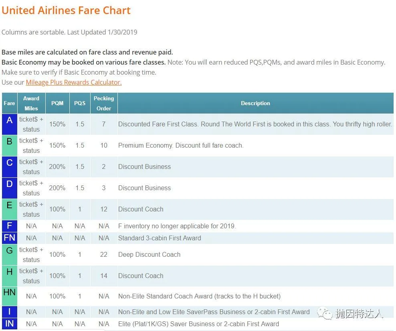Click 'Non-Elite and Low Elite SaverPass' description
The image size is (396, 331).
[x=214, y=312]
